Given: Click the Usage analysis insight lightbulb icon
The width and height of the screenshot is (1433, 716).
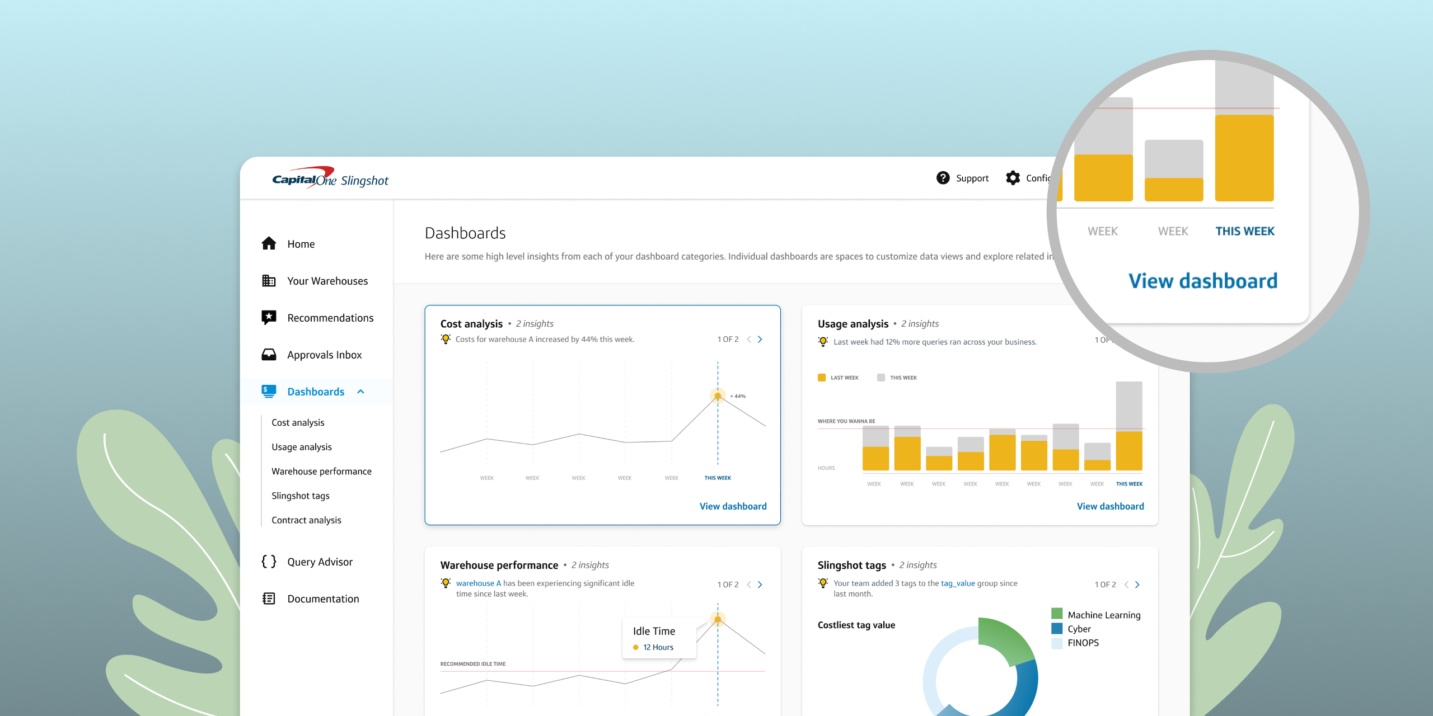Looking at the screenshot, I should click(x=823, y=341).
